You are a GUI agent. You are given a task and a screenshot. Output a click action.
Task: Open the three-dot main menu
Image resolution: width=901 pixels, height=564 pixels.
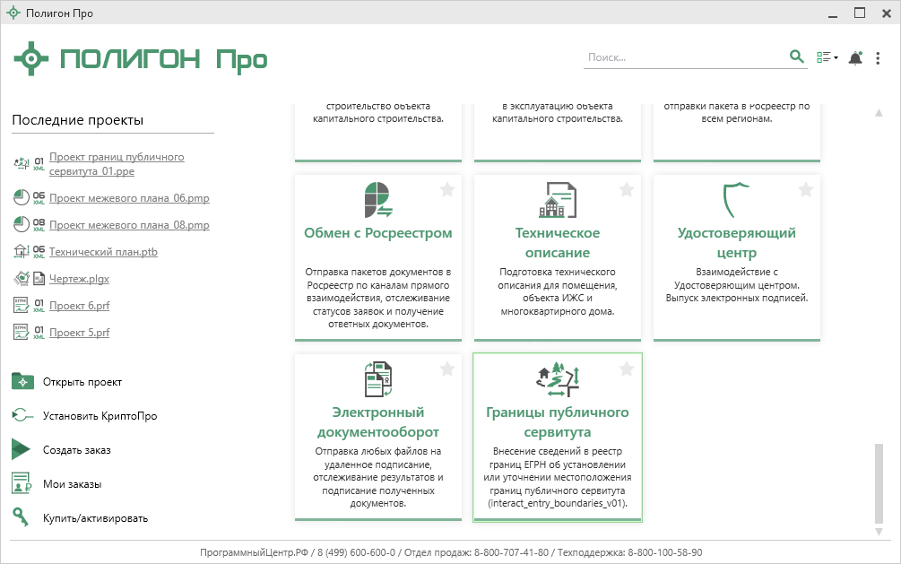pos(879,57)
